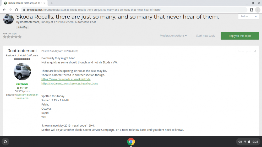This screenshot has width=262, height=147.
Task: Click the poster's car avatar image
Action: (x=22, y=72)
